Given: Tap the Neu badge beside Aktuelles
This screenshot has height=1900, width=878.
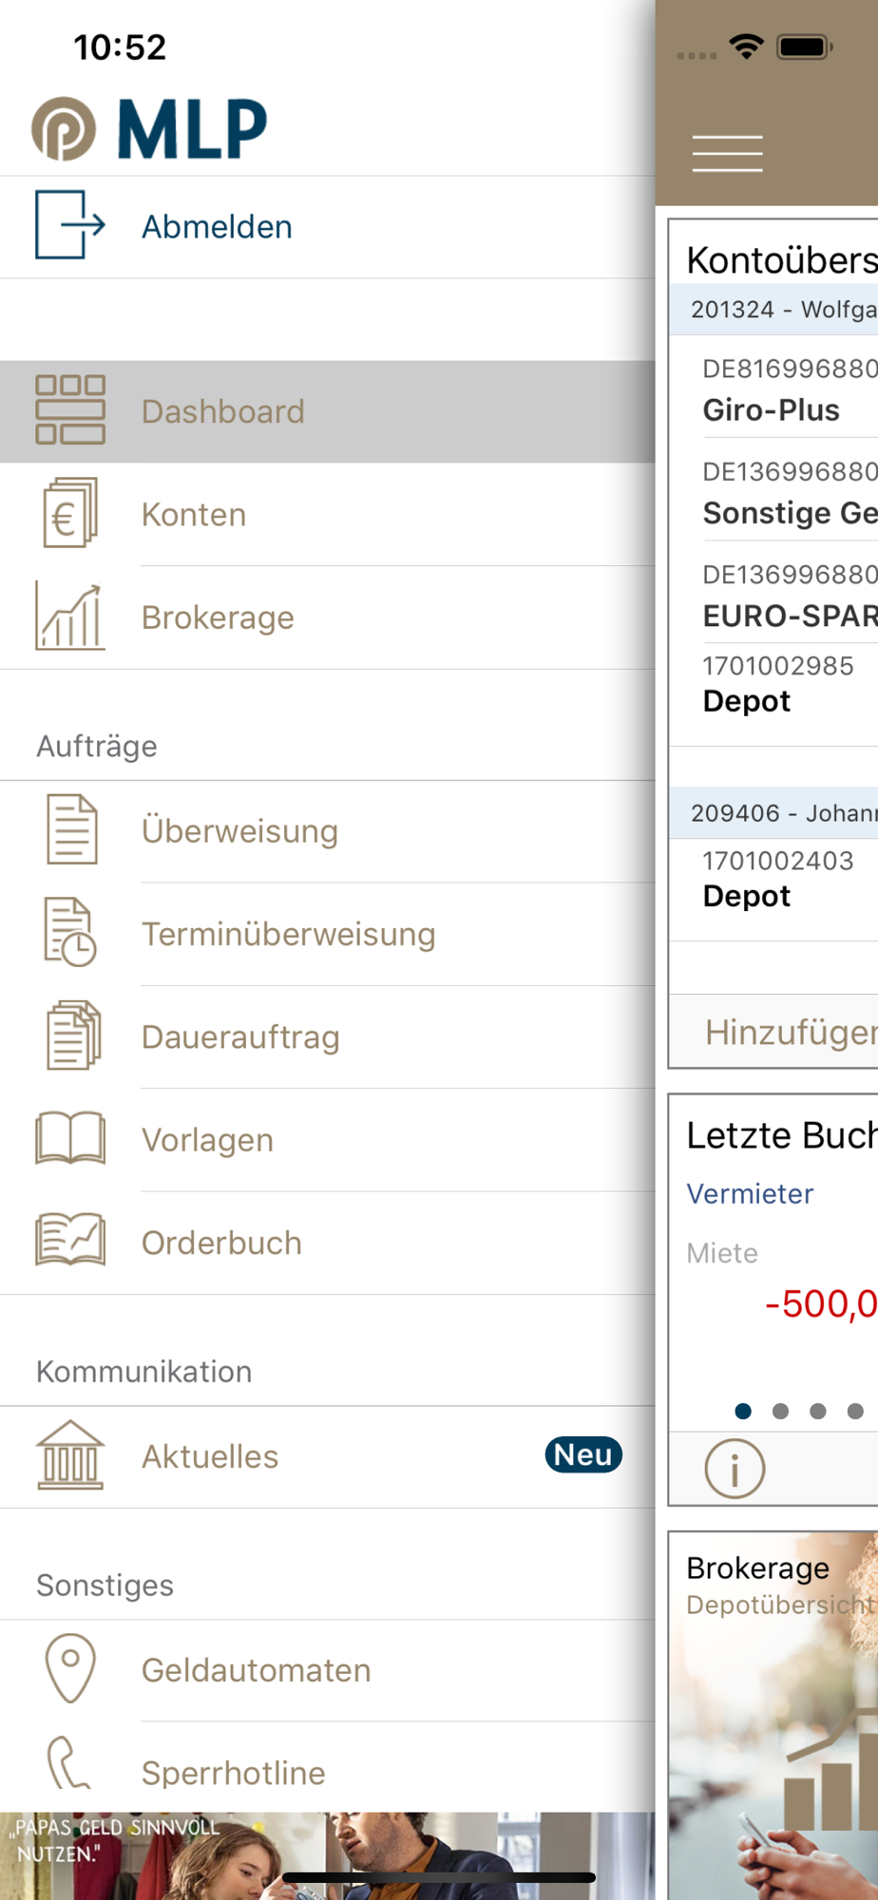Looking at the screenshot, I should point(583,1454).
